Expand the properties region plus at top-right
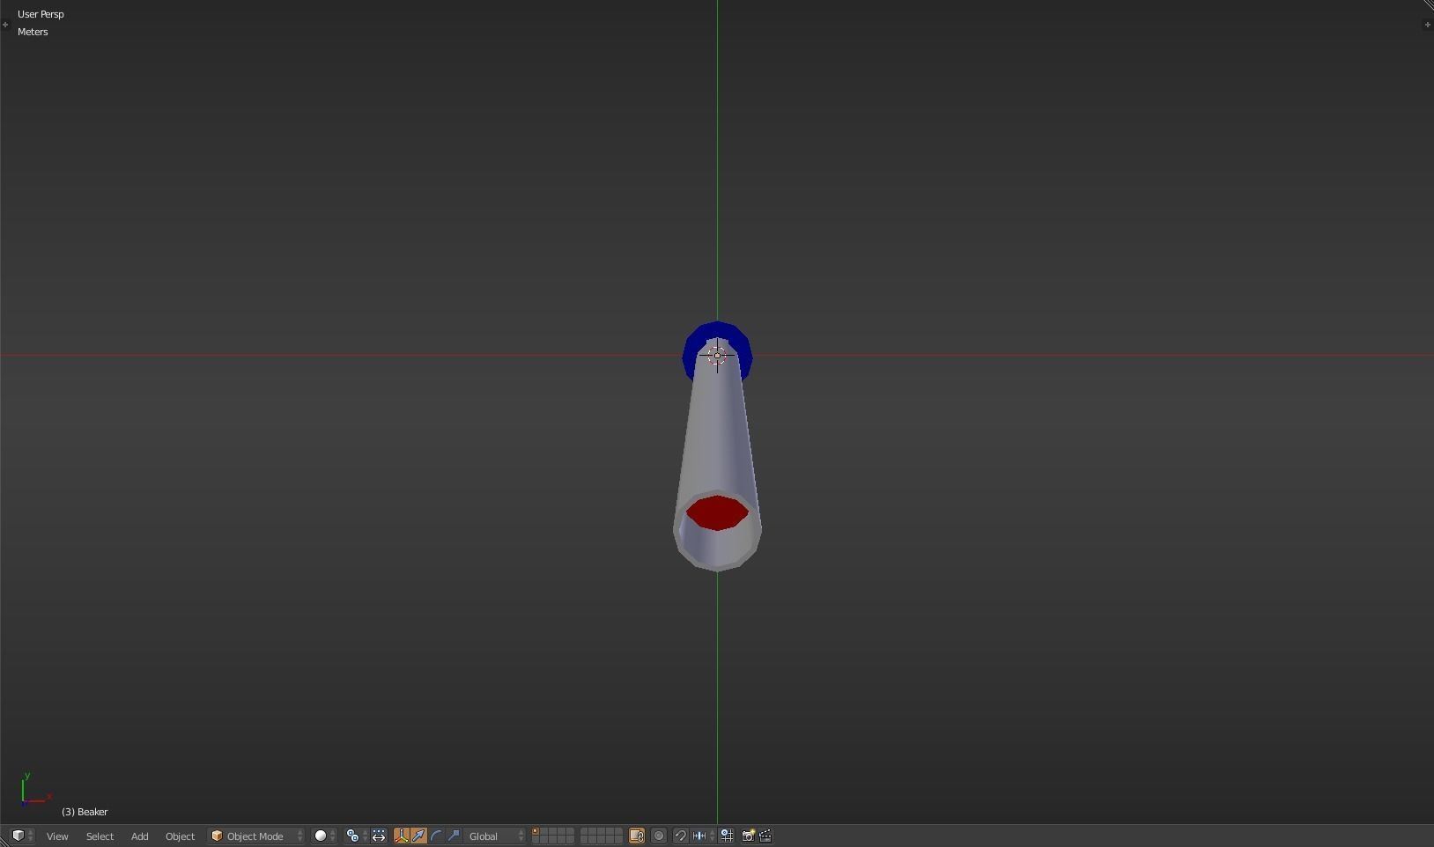Viewport: 1434px width, 847px height. pos(1427,25)
